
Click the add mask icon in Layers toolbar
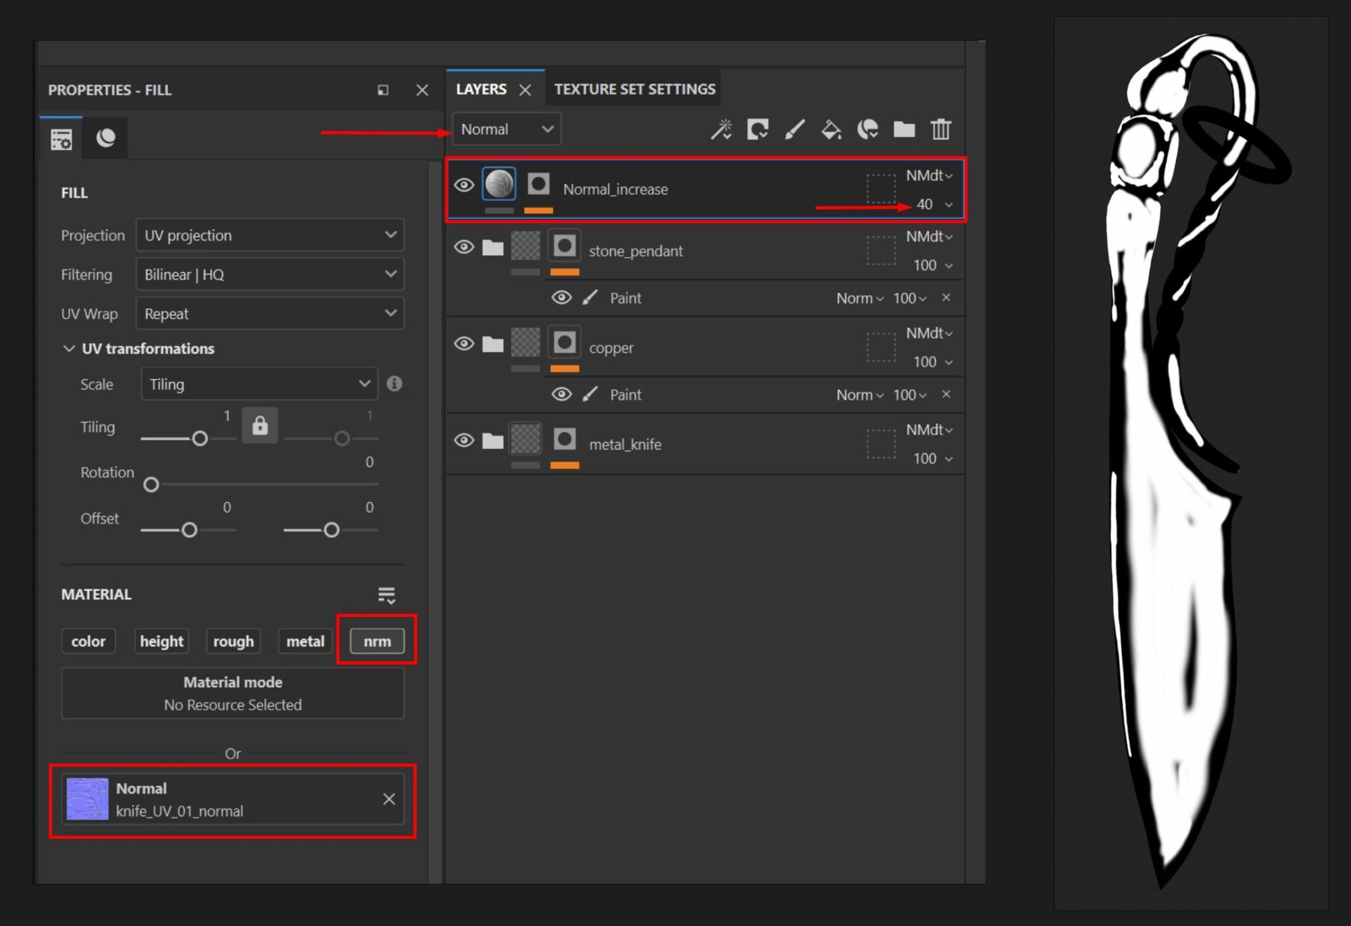pyautogui.click(x=757, y=129)
